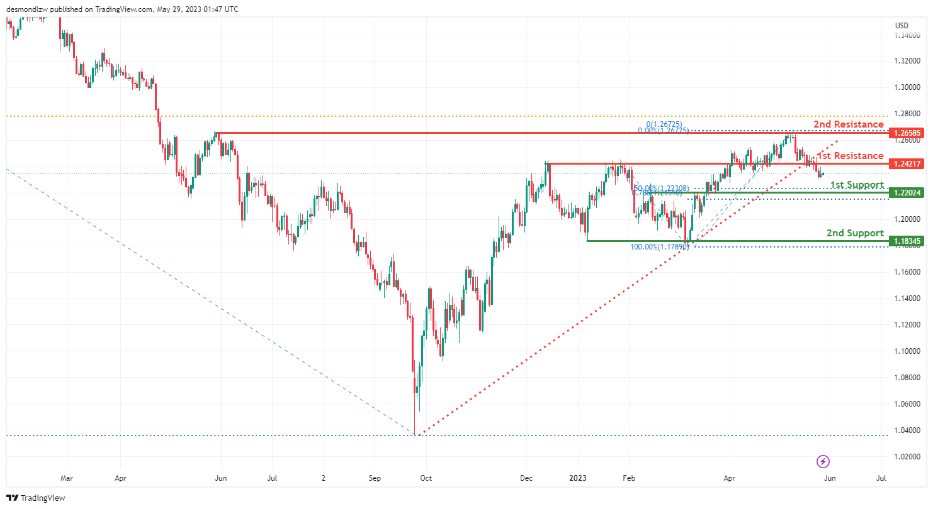Click the "1st Support" text label

[856, 184]
